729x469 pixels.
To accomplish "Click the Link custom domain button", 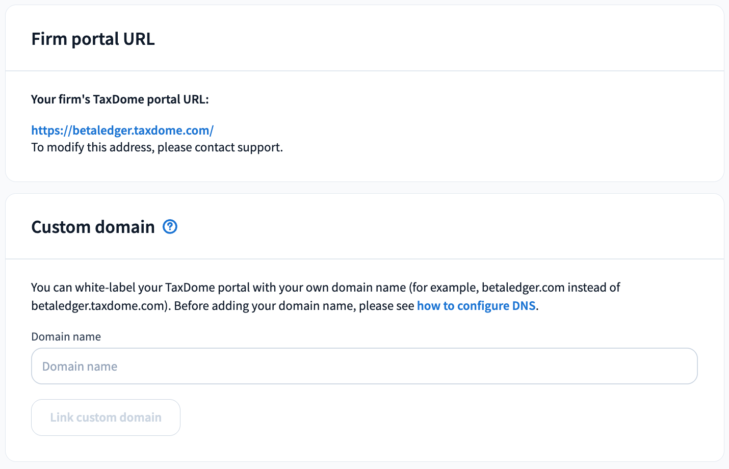I will [x=106, y=418].
